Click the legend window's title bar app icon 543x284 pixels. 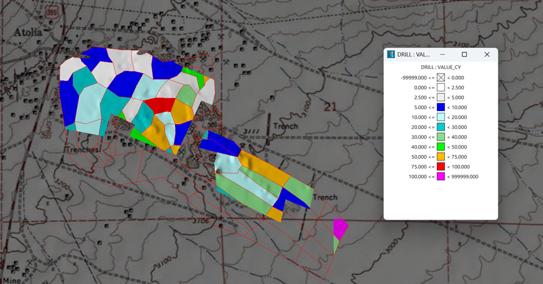coord(392,55)
